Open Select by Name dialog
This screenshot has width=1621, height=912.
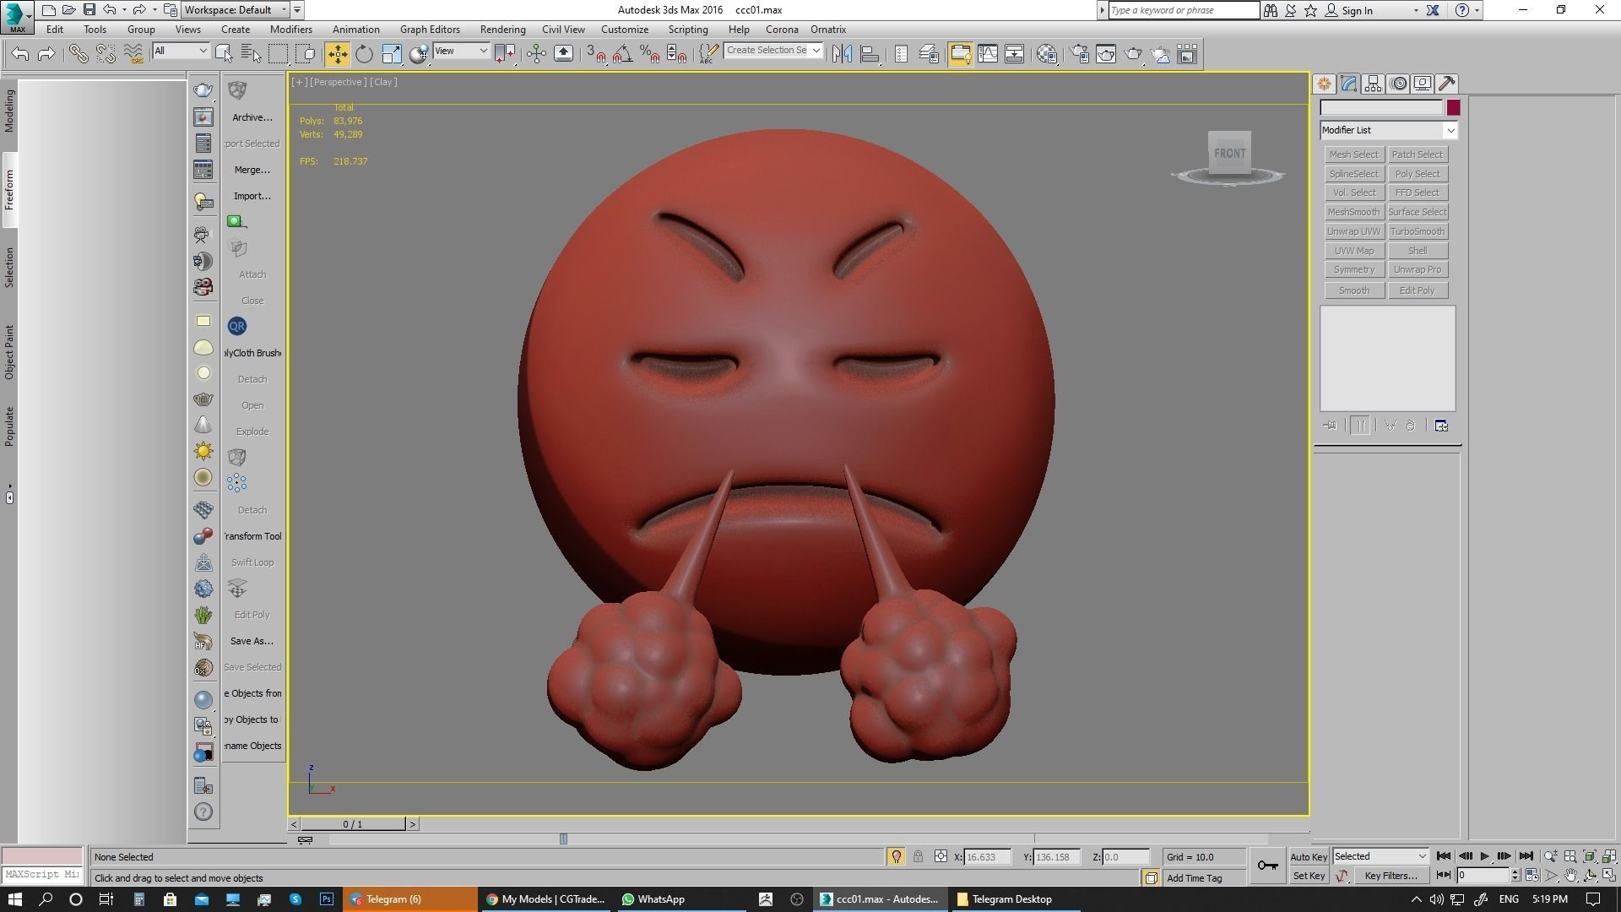click(251, 54)
